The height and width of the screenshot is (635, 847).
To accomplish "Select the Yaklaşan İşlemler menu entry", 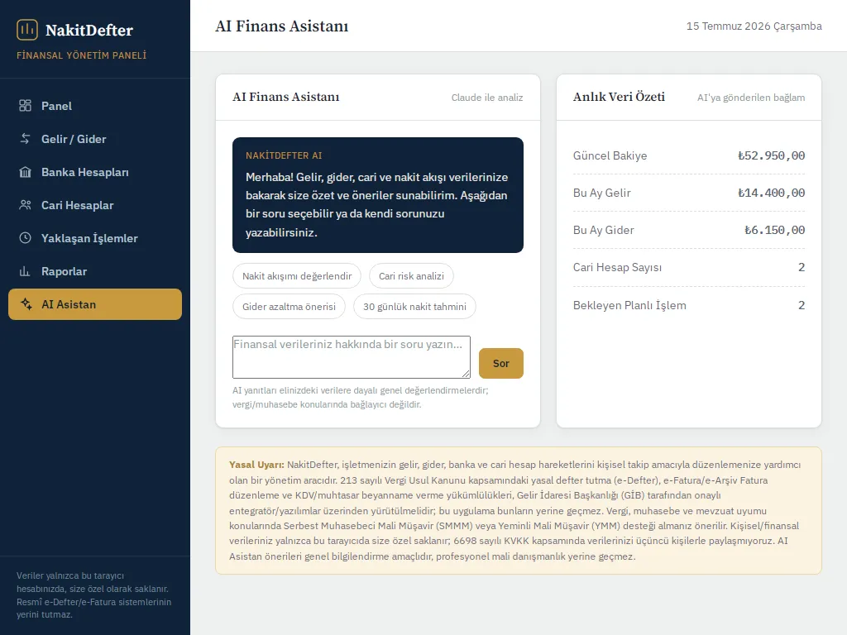I will [95, 238].
